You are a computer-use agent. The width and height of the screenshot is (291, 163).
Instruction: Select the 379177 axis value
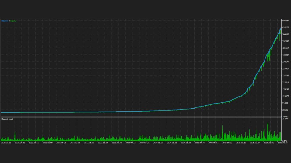tap(286, 62)
